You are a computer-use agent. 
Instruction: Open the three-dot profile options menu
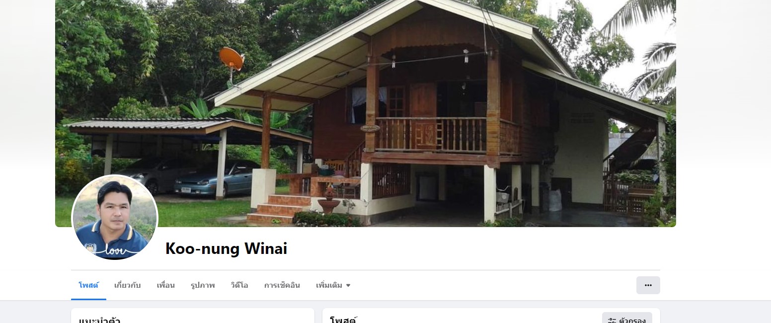(648, 285)
